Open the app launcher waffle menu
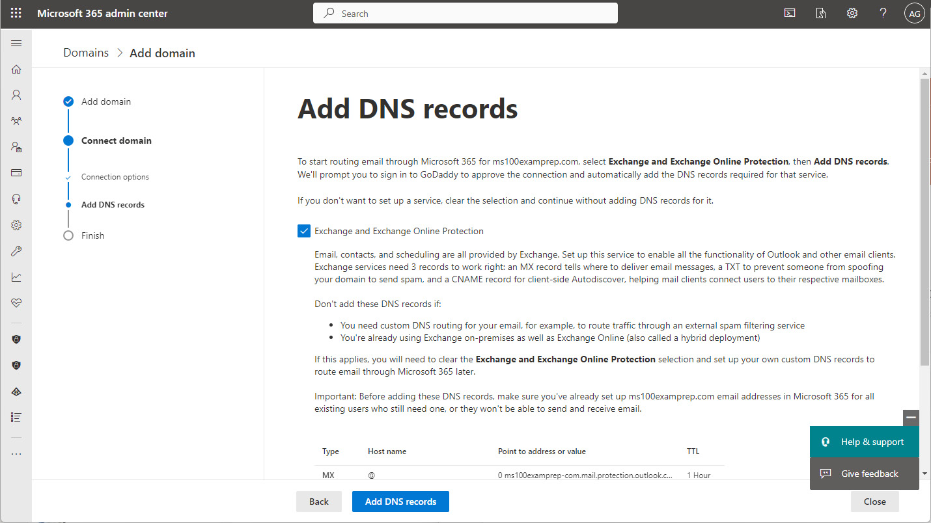This screenshot has height=523, width=931. click(x=16, y=13)
